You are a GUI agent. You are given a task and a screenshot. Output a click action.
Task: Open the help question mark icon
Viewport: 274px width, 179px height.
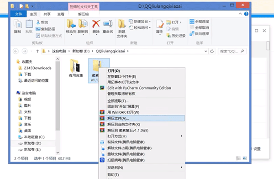tap(246, 14)
